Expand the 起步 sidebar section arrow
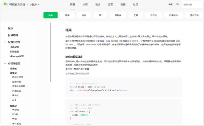204x126 pixels. [x=5, y=28]
